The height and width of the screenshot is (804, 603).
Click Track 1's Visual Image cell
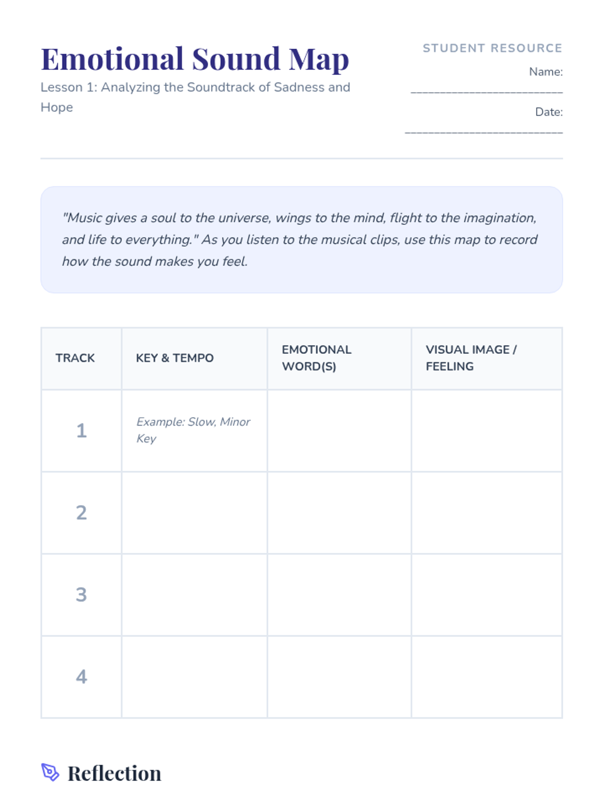pos(486,431)
